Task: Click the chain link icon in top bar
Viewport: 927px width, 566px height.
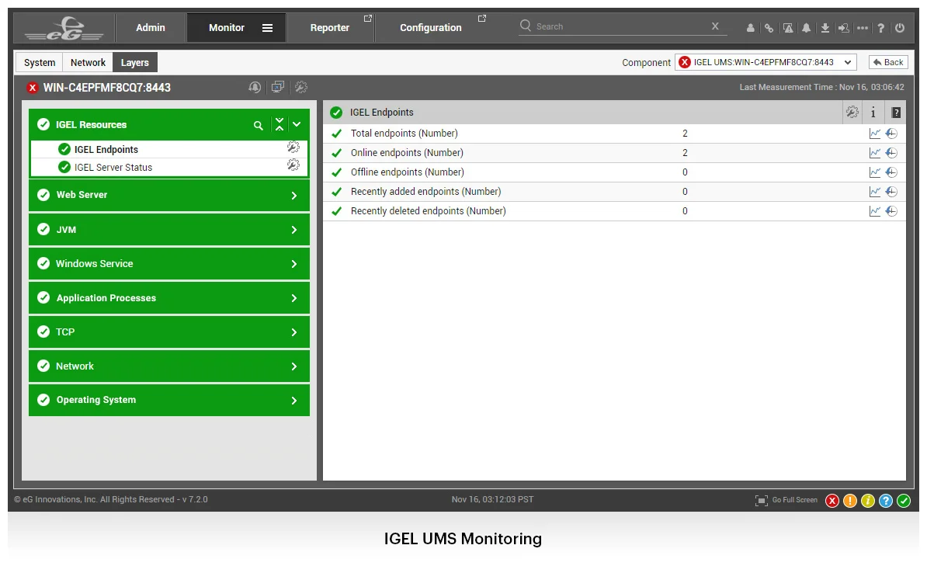Action: (x=769, y=28)
